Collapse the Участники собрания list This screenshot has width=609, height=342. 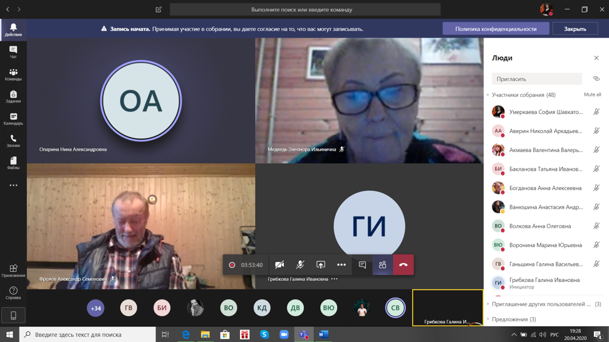pos(488,95)
